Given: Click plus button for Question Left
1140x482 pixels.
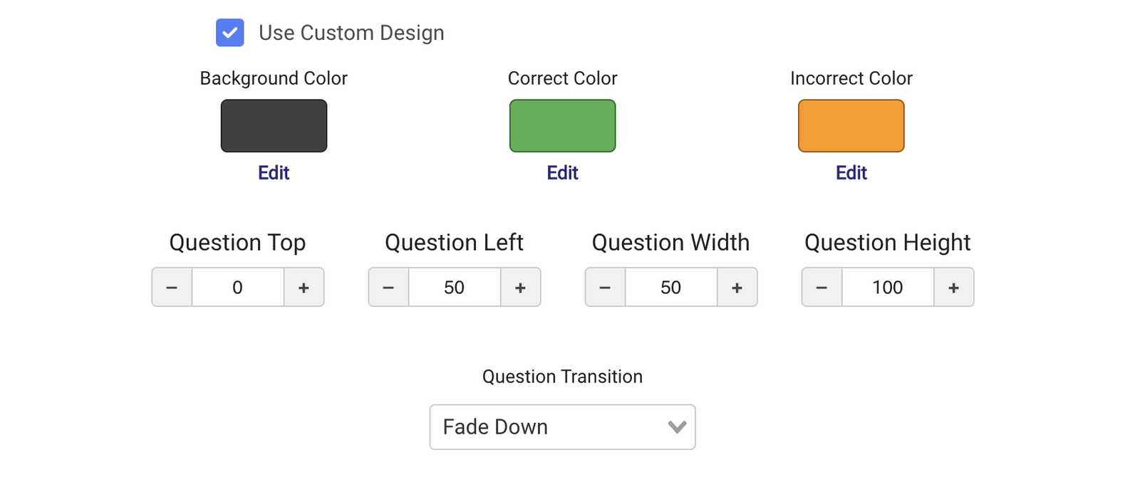Looking at the screenshot, I should click(x=520, y=288).
